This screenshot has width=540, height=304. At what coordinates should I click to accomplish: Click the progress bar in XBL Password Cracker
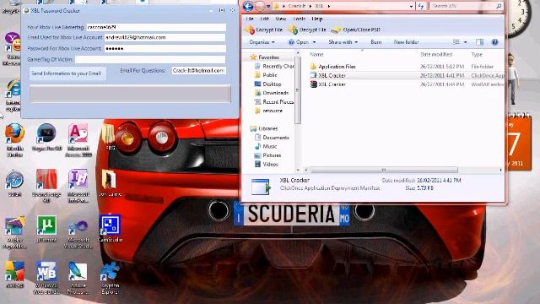click(x=130, y=94)
